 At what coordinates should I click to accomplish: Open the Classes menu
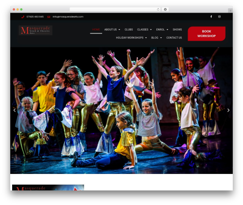coord(143,30)
